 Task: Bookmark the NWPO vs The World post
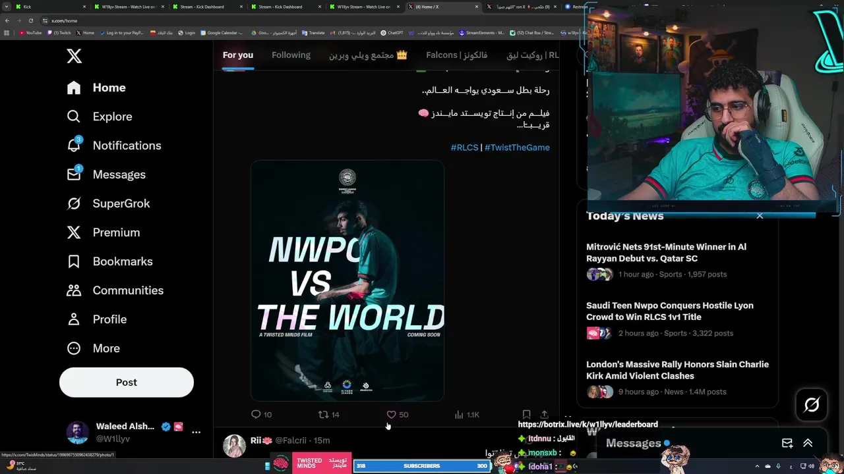coord(526,414)
